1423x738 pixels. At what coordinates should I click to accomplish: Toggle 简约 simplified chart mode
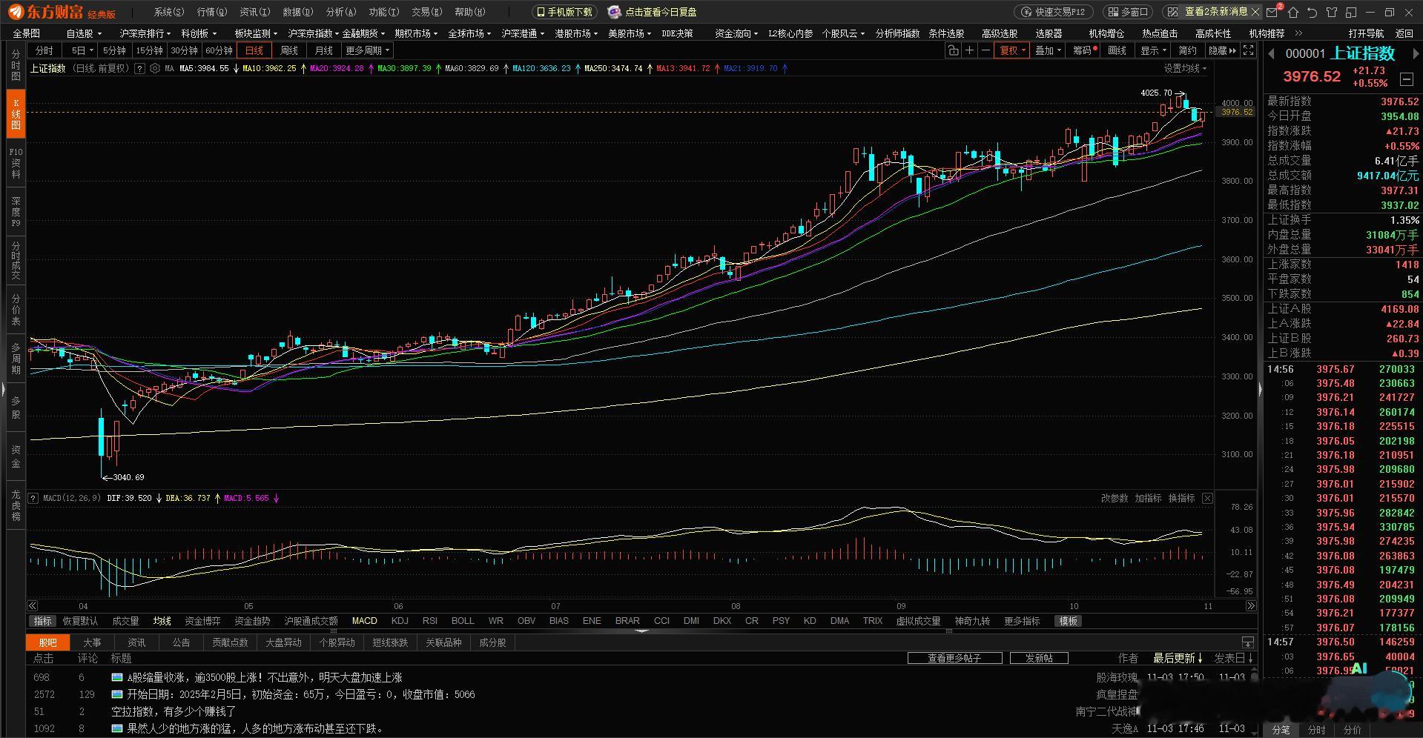pyautogui.click(x=1187, y=50)
